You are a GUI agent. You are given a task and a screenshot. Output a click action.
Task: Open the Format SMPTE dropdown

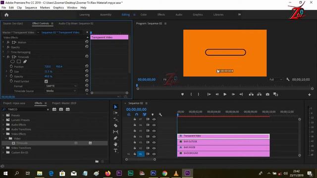61,86
